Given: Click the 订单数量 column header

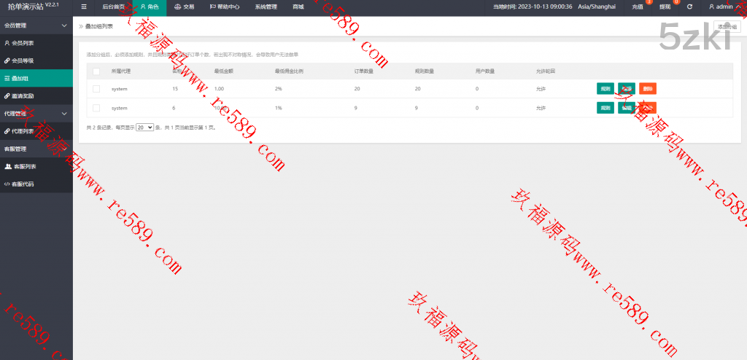Looking at the screenshot, I should tap(363, 71).
